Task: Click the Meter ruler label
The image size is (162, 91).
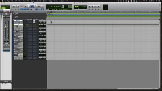Action: click(16, 15)
